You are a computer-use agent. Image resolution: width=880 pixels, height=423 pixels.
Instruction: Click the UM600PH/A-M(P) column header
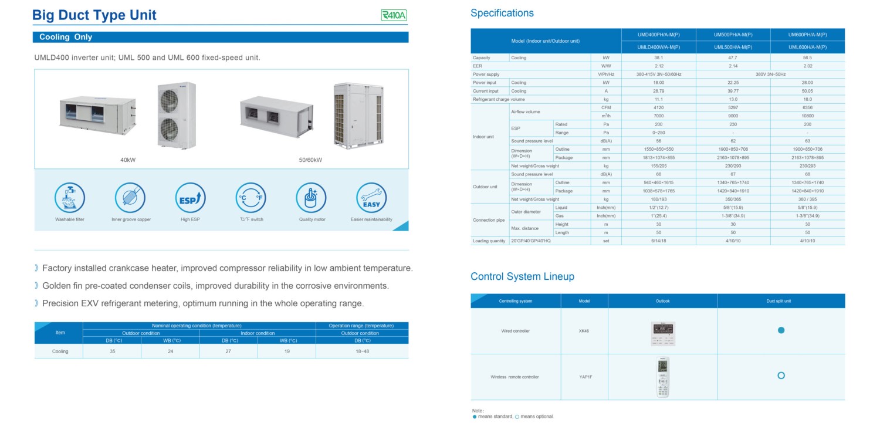(x=807, y=35)
